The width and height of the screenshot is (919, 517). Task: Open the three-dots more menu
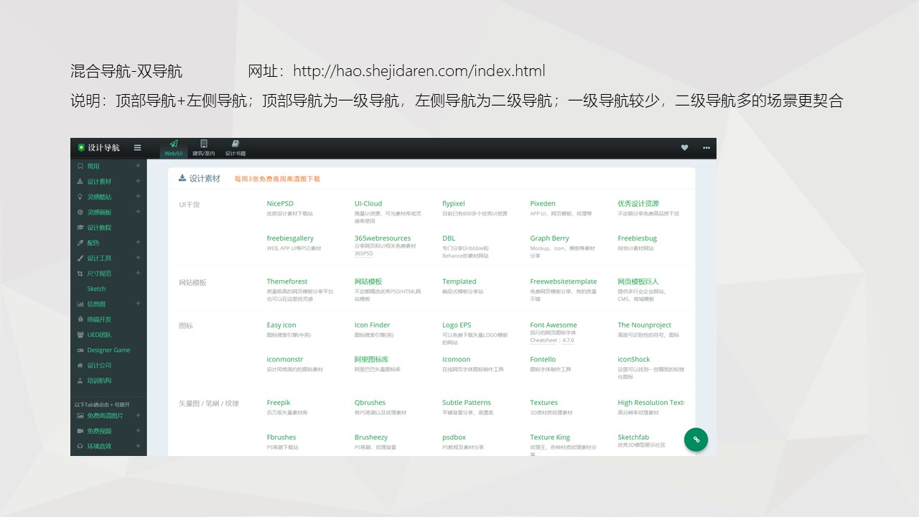(706, 148)
